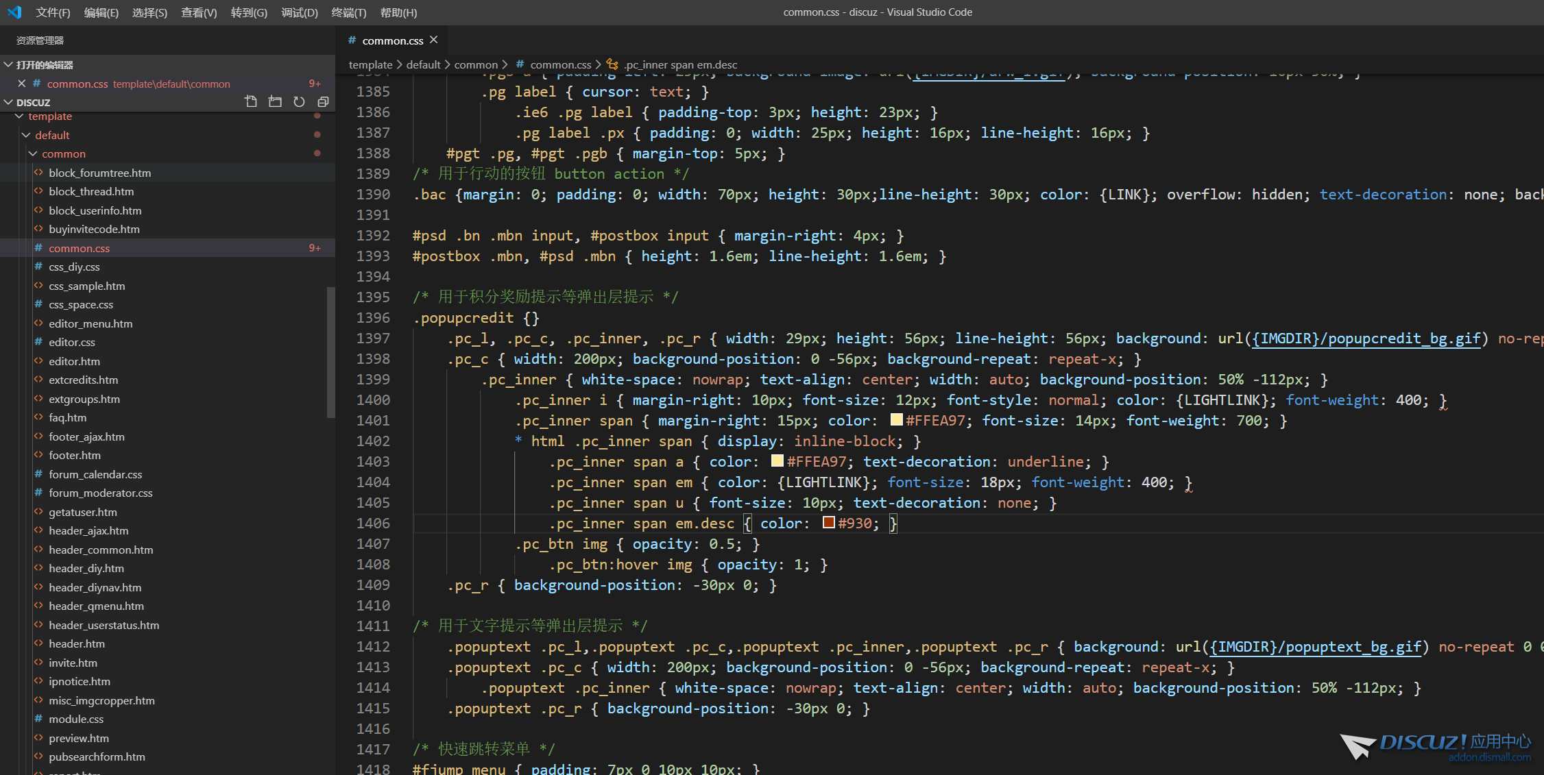The image size is (1544, 775).
Task: Click the 资源管理器 explorer title
Action: tap(40, 40)
